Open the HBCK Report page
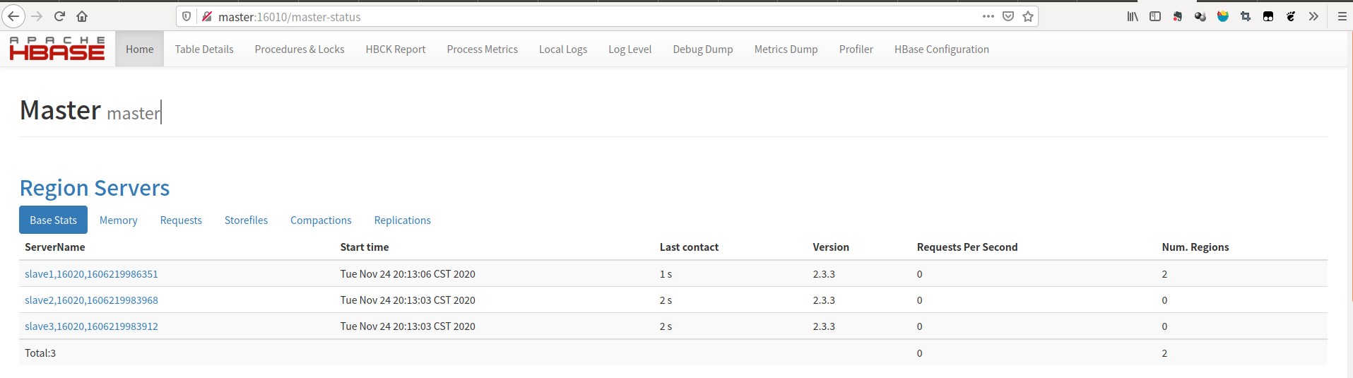1353x378 pixels. 396,49
